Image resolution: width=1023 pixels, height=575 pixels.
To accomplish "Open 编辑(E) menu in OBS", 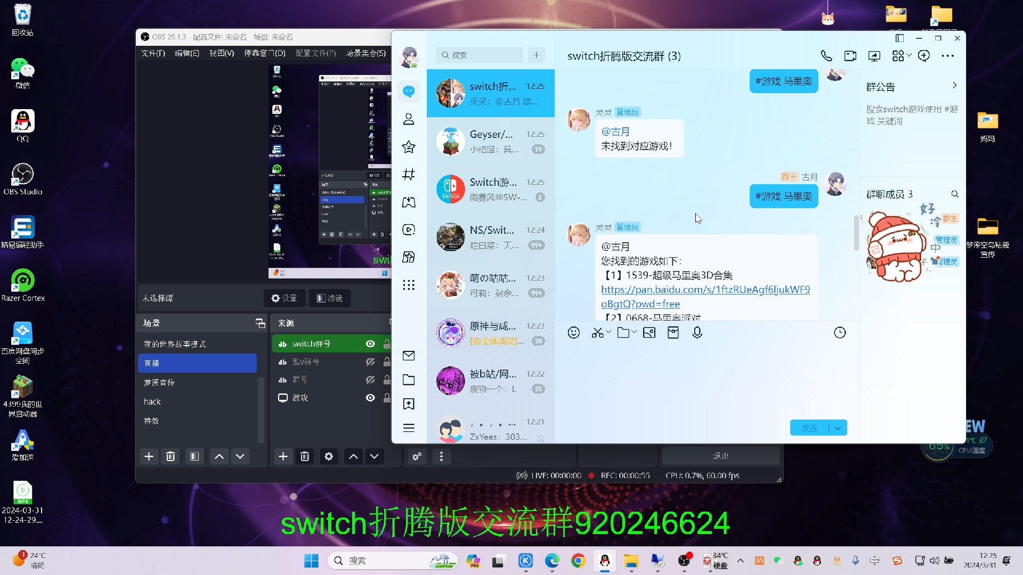I will pyautogui.click(x=187, y=53).
